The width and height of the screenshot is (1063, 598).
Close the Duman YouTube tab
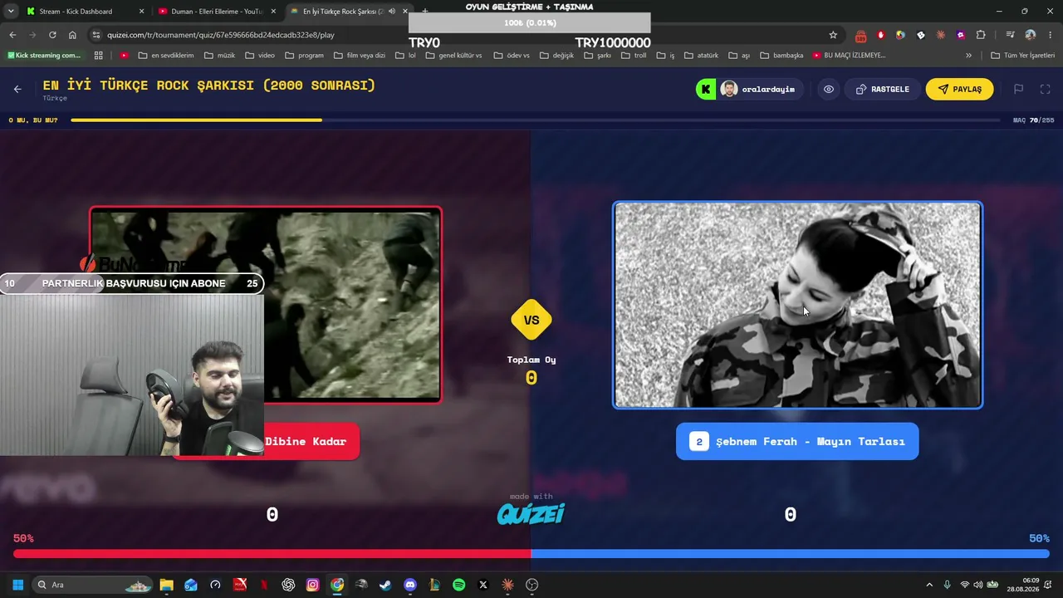[x=273, y=12]
